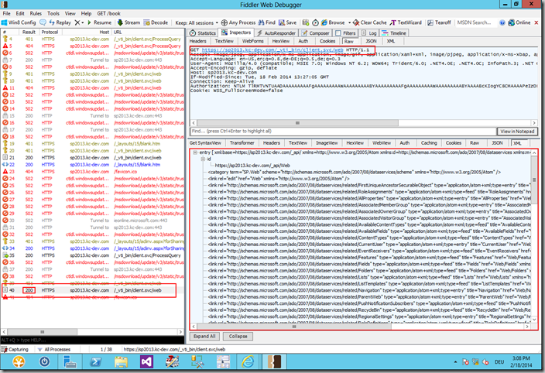Click the Online status globe
The image size is (545, 373).
[x=519, y=22]
